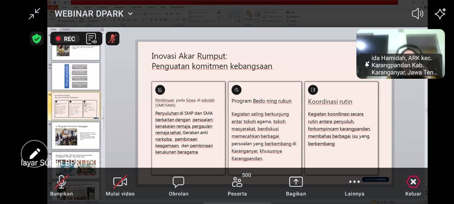Image resolution: width=454 pixels, height=204 pixels.
Task: Tap the red muted microphone indicator
Action: pyautogui.click(x=113, y=39)
